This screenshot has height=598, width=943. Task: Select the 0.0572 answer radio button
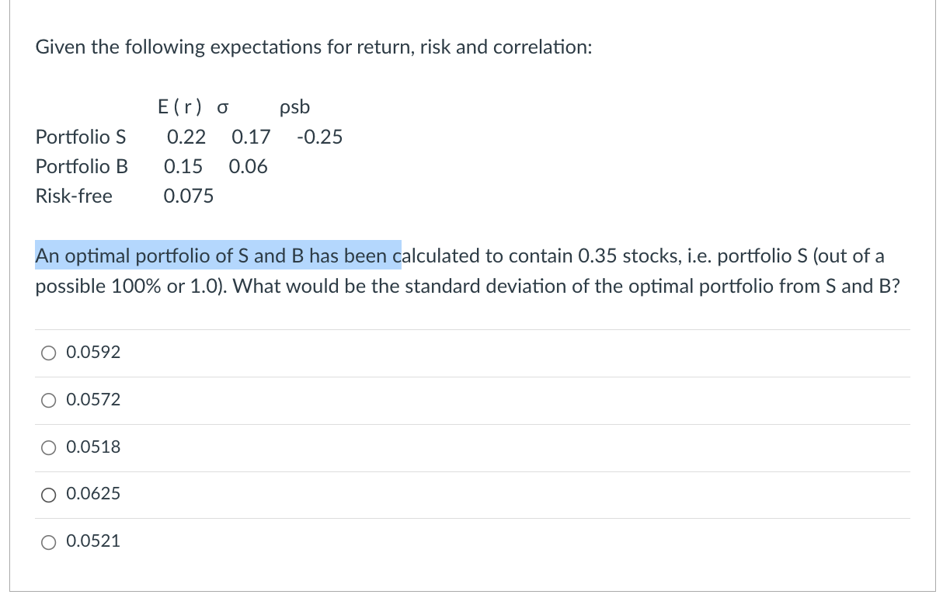click(x=48, y=400)
